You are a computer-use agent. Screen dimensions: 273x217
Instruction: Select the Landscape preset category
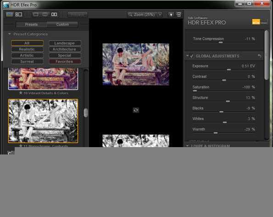65,43
